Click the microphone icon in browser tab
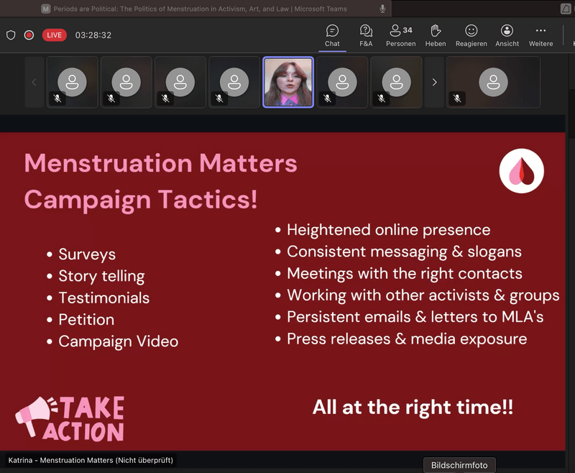The image size is (575, 473). pyautogui.click(x=382, y=9)
